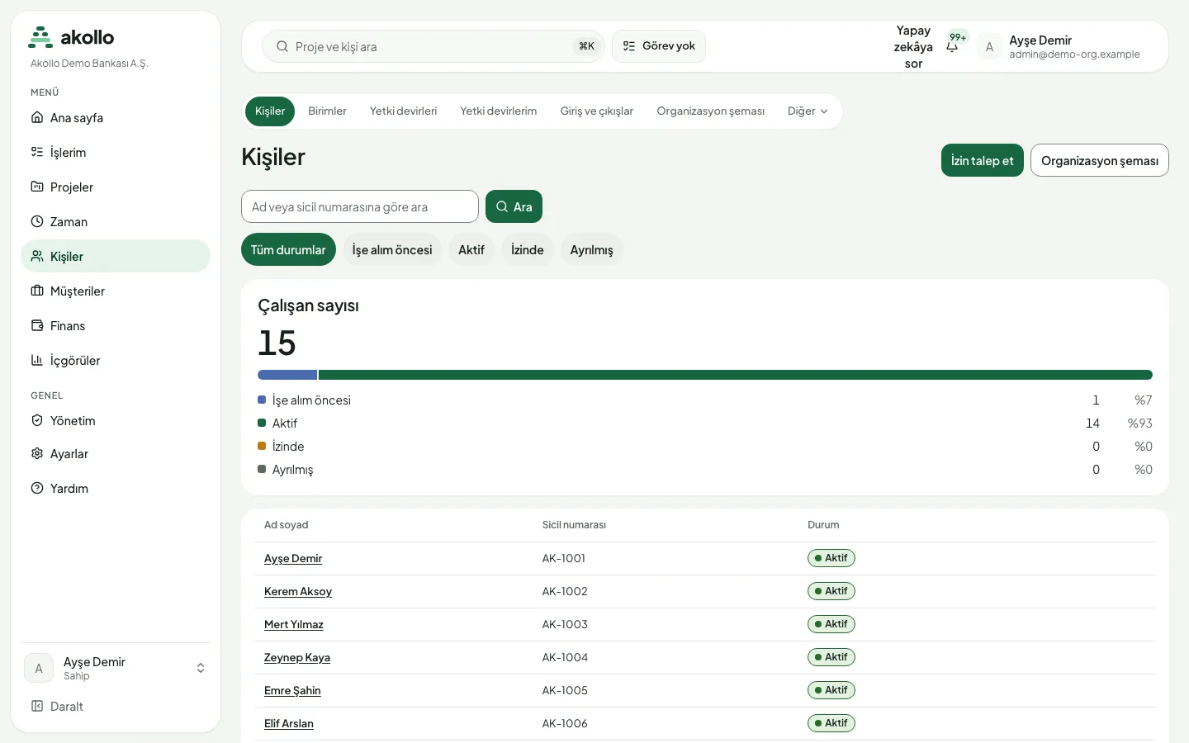Open the Organizasyon şeması tab

pyautogui.click(x=710, y=111)
